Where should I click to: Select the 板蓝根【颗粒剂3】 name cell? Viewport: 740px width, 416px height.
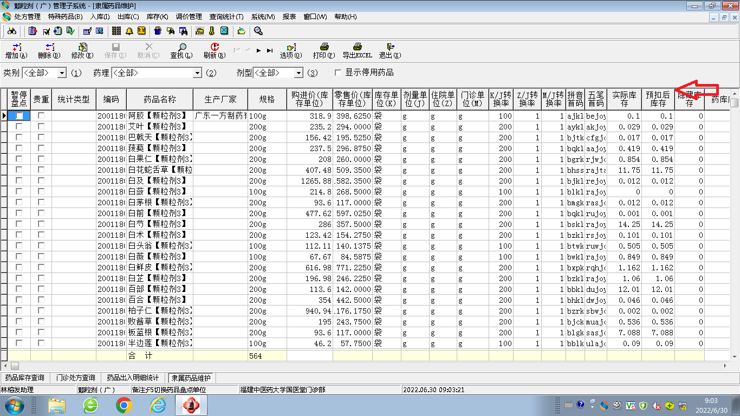[160, 333]
